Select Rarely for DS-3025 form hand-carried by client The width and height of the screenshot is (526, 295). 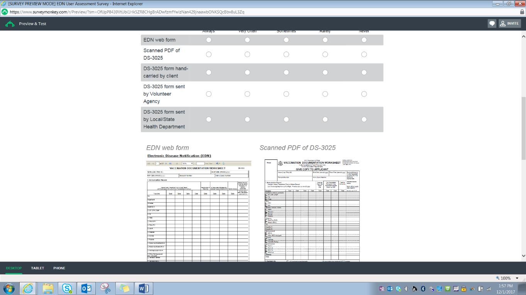coord(325,72)
